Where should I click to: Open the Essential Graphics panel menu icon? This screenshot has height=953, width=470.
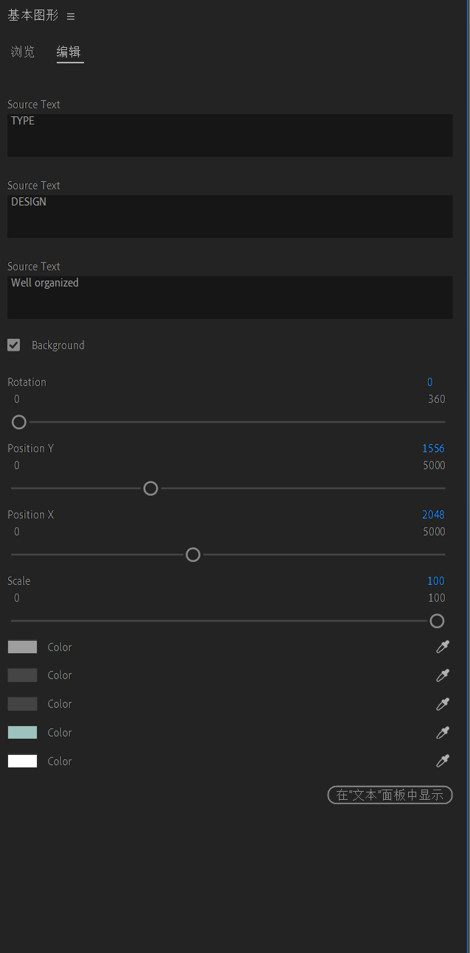71,16
